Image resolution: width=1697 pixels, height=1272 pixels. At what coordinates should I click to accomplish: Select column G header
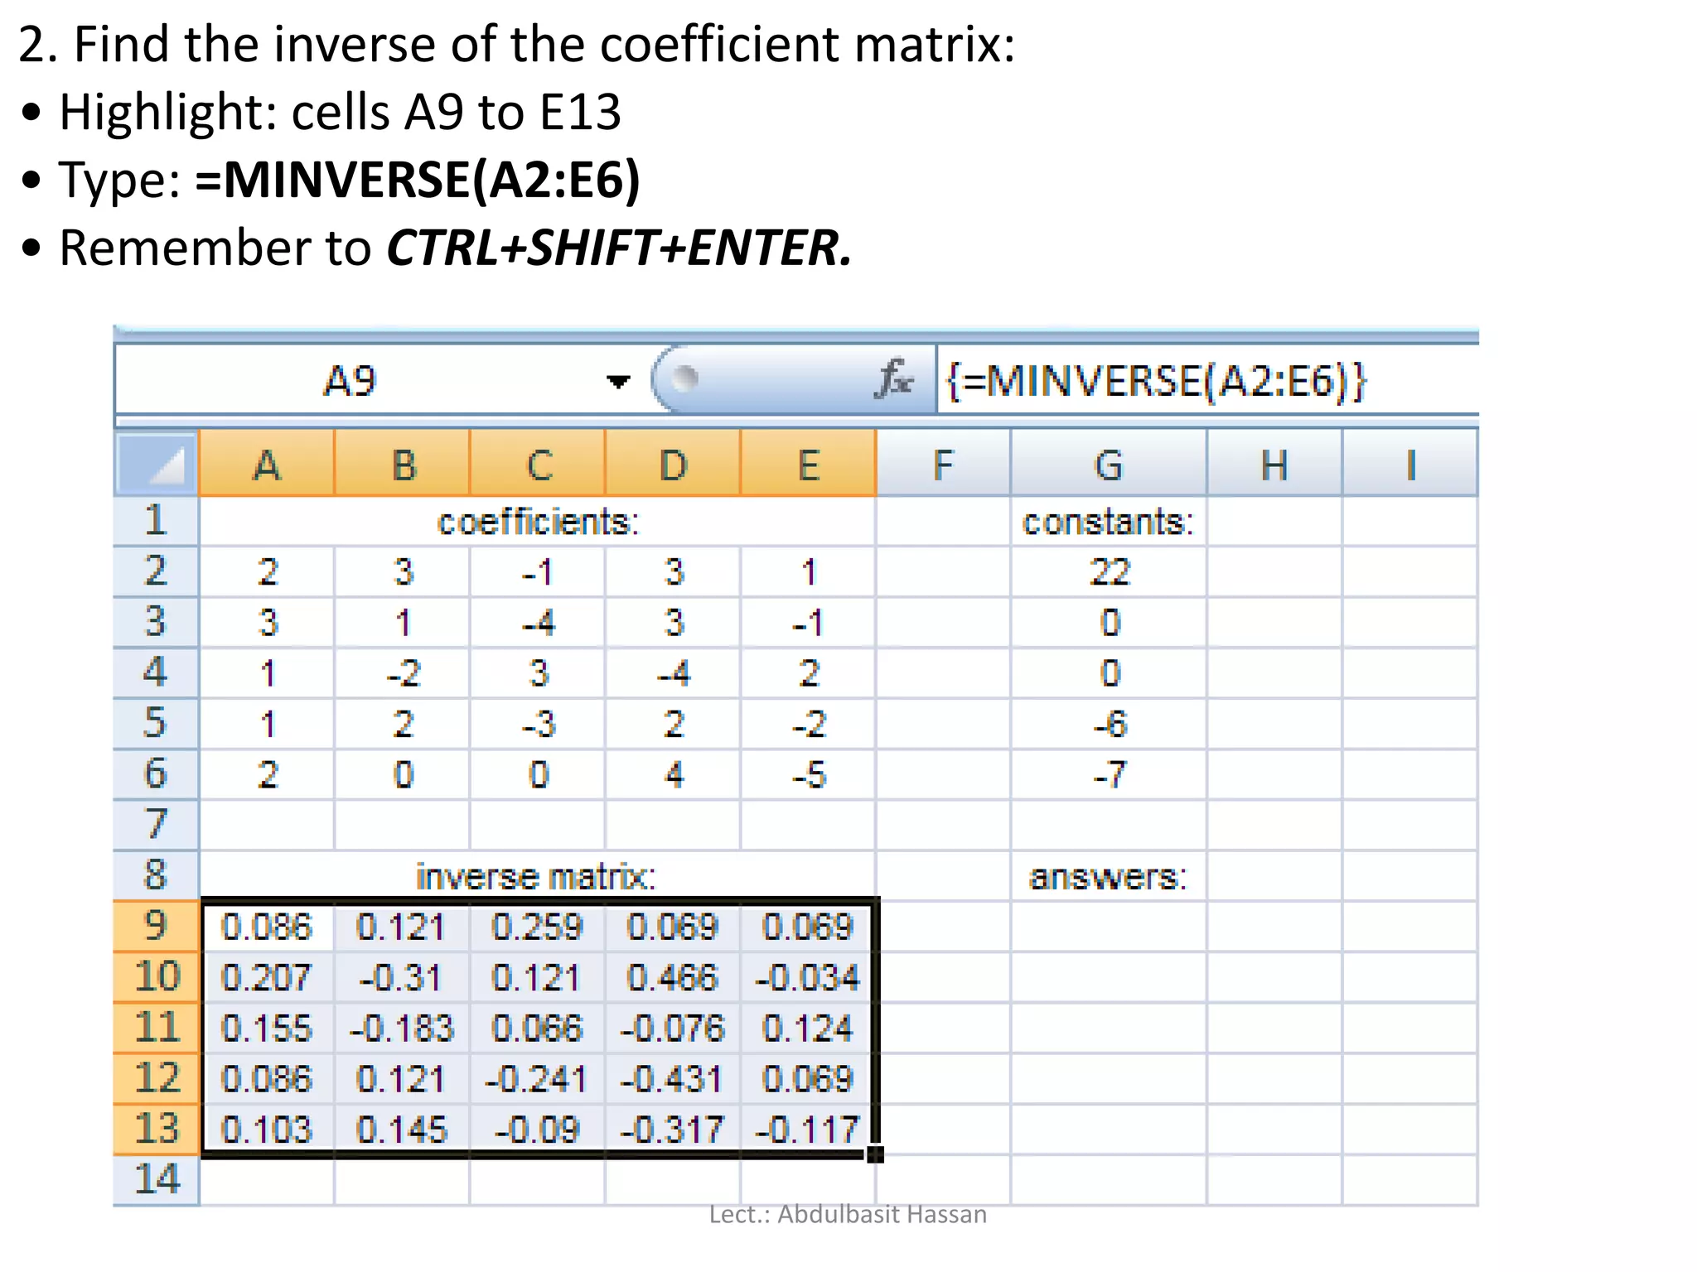(1109, 463)
